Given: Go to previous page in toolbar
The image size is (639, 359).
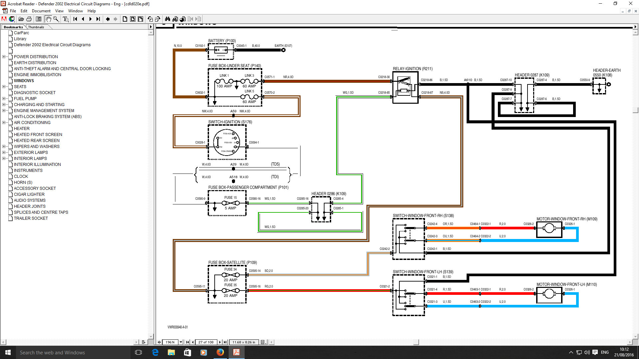Looking at the screenshot, I should (83, 19).
